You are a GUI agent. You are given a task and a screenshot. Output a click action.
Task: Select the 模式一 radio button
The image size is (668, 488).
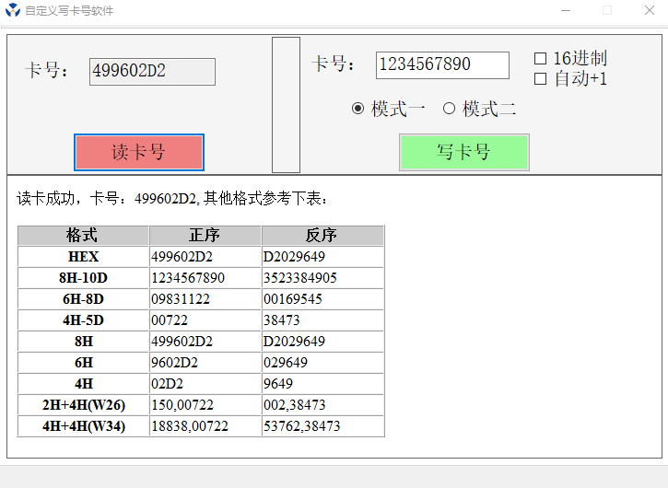click(x=358, y=109)
